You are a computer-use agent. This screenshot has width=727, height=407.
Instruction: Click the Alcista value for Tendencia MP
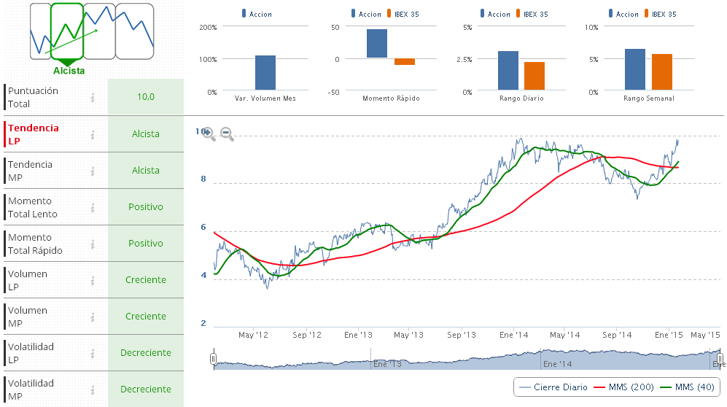(145, 171)
